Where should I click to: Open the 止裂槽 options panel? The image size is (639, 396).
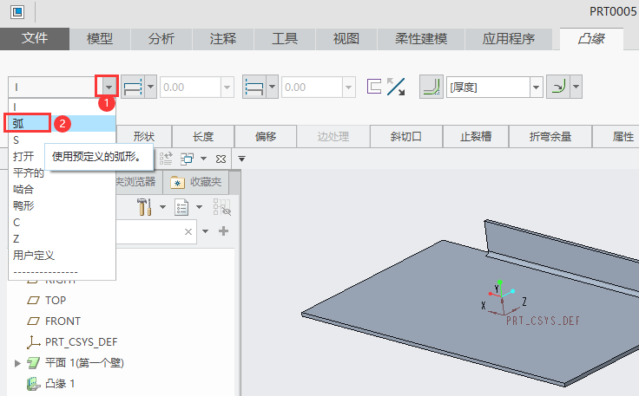(x=476, y=137)
